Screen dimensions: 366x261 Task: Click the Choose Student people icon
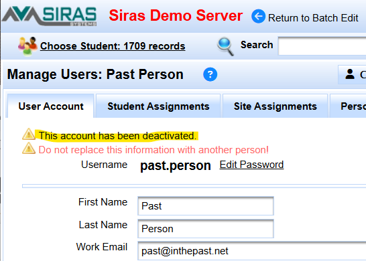click(x=27, y=46)
